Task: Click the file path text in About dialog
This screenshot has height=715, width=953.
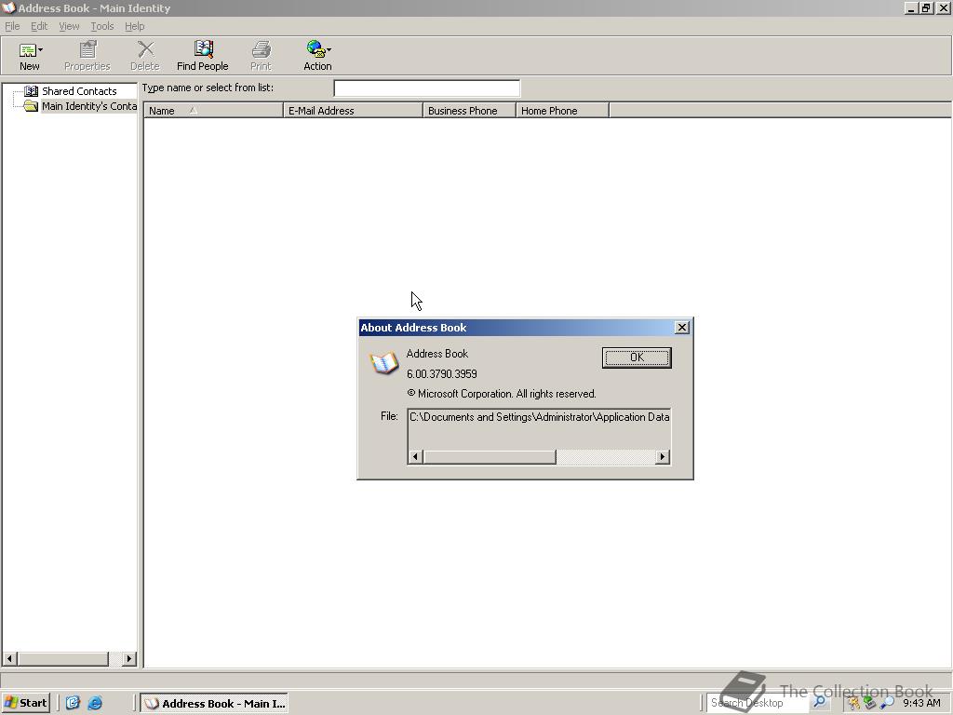Action: click(539, 417)
